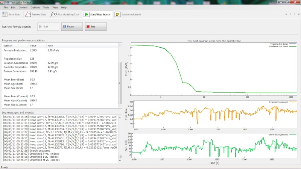This screenshot has height=169, width=301.
Task: Click the Evaluations/second legend entry
Action: point(283,102)
